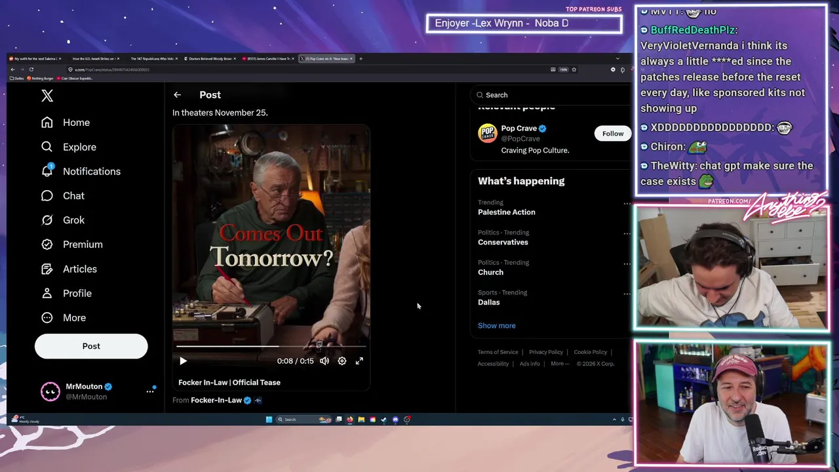This screenshot has width=839, height=472.
Task: Switch to the James Carville tab
Action: (267, 58)
